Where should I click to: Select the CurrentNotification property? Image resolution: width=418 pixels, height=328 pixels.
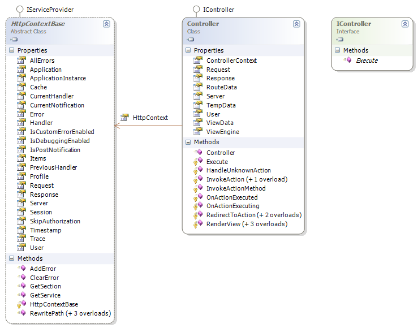(x=57, y=105)
